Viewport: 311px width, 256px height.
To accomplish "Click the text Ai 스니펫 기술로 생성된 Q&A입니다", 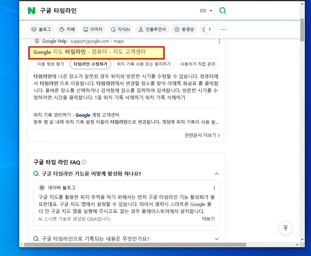I will [x=75, y=219].
